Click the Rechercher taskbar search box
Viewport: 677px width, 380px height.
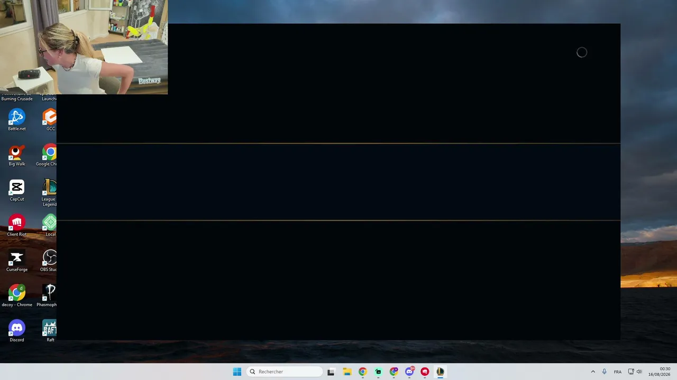click(285, 372)
